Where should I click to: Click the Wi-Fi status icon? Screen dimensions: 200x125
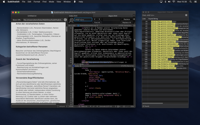point(174,2)
